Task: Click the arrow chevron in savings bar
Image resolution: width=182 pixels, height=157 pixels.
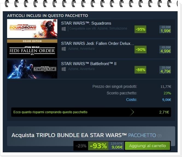Action: (132, 112)
